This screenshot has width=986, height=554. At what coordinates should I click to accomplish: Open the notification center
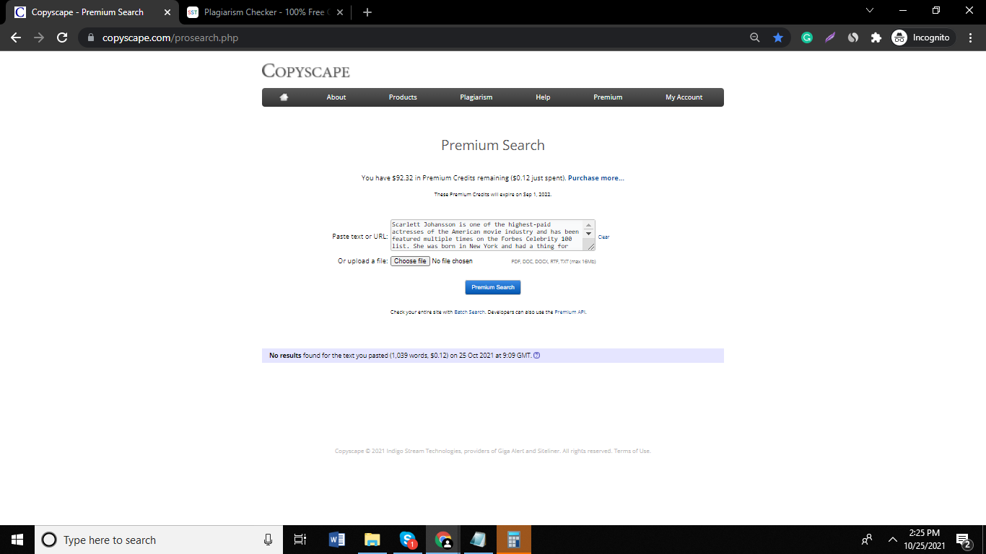(x=964, y=540)
